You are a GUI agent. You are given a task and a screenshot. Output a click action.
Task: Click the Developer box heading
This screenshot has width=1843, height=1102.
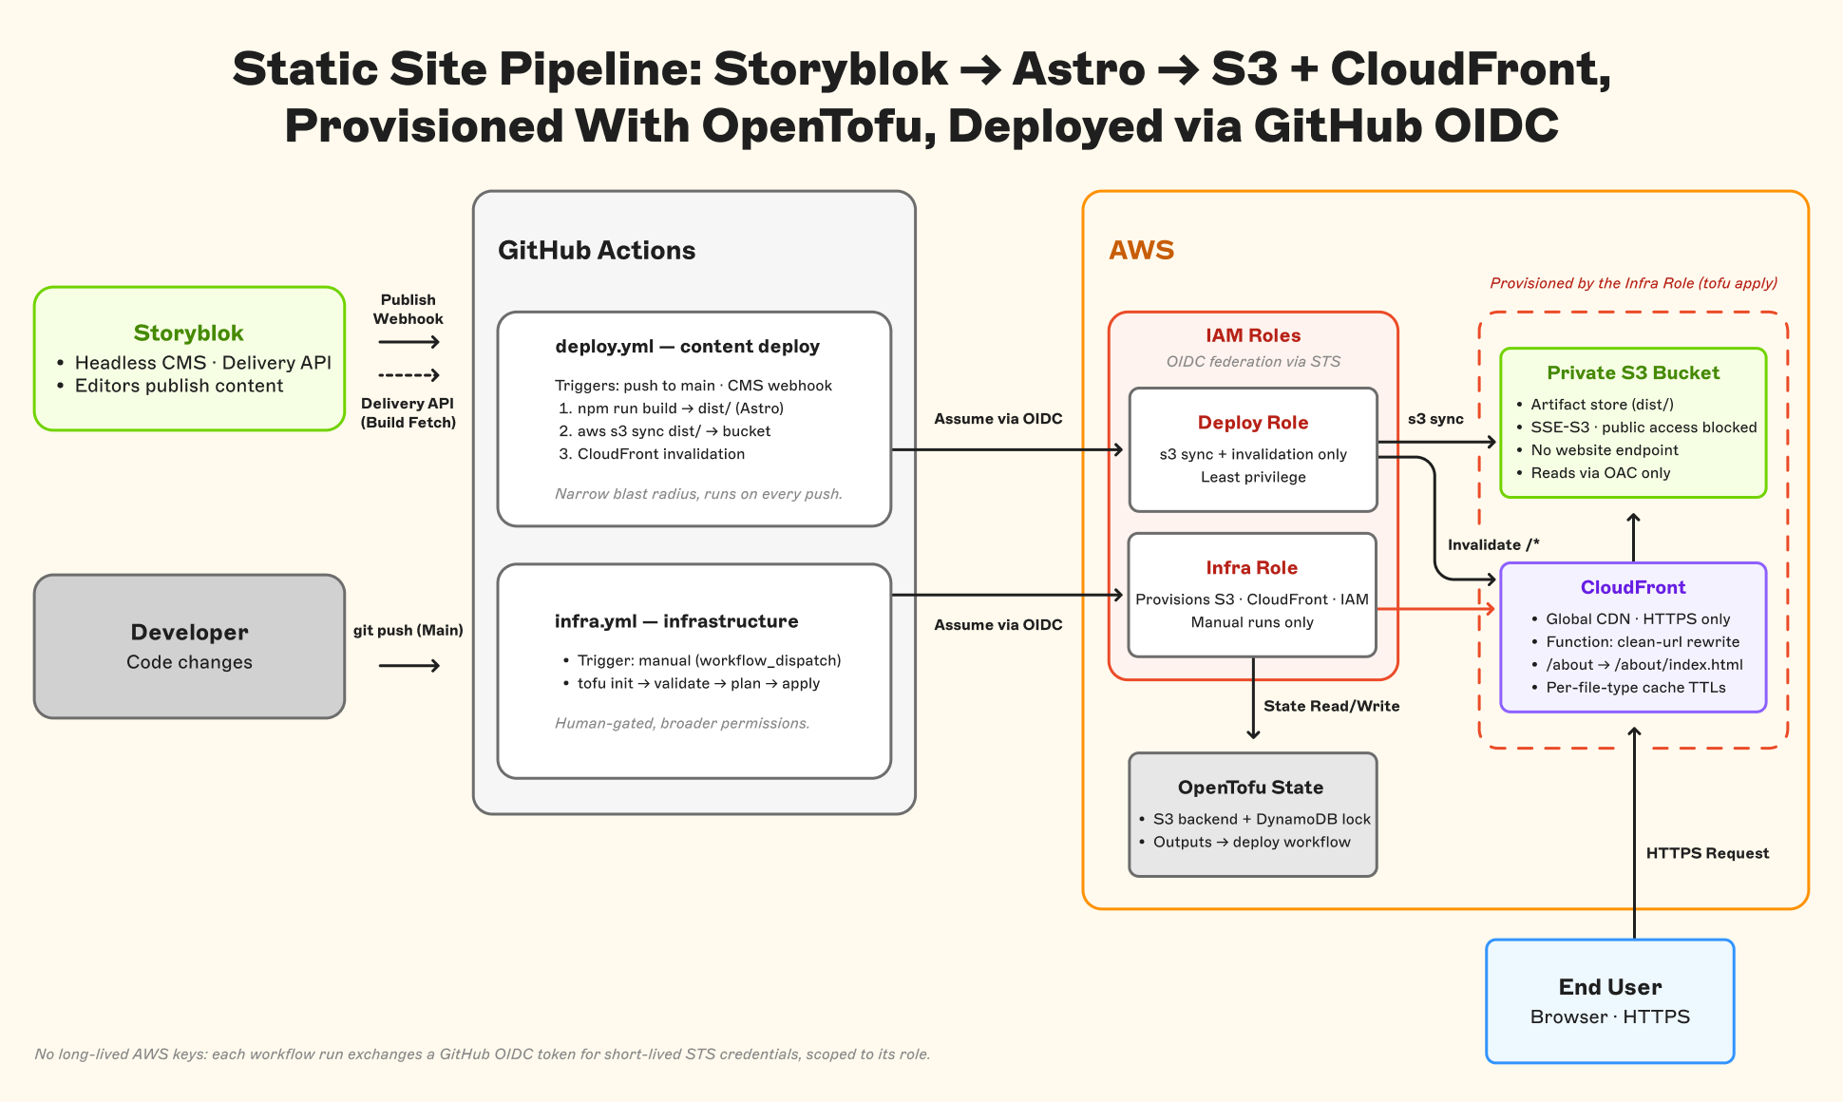[189, 633]
